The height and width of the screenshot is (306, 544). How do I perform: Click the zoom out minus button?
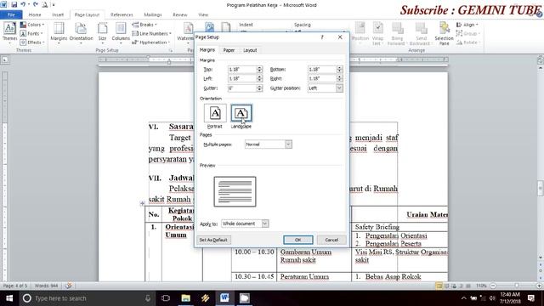(493, 286)
